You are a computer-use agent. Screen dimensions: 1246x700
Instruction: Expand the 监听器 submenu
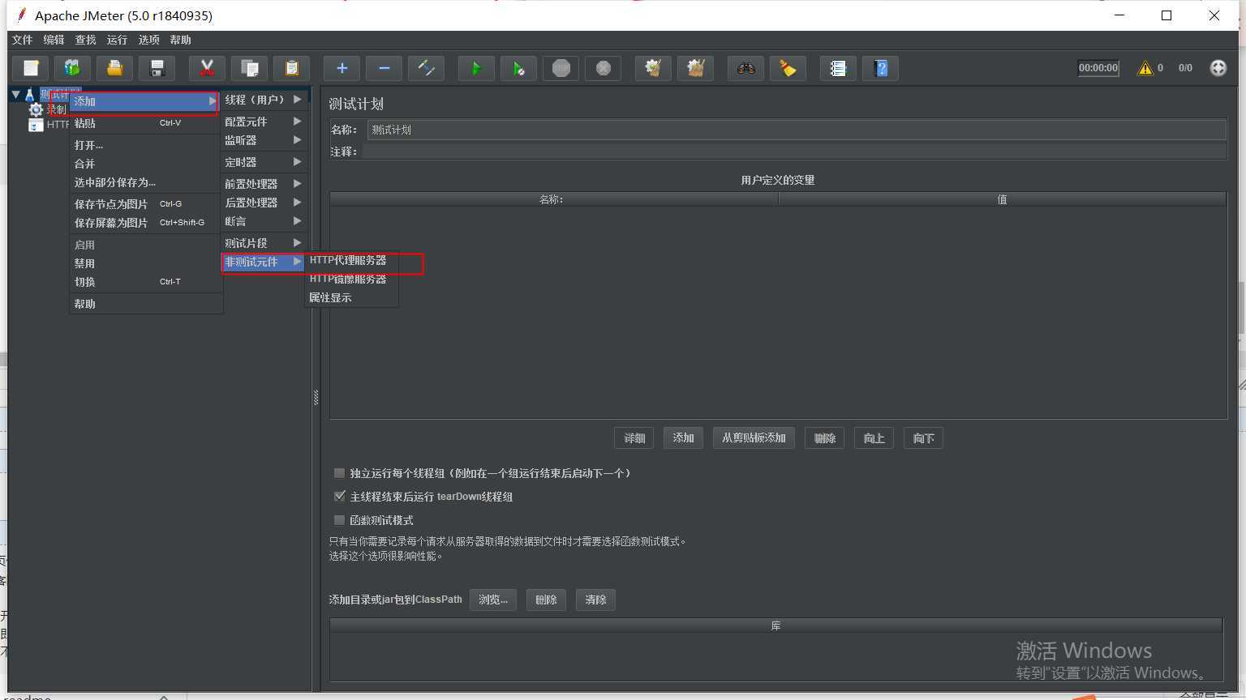coord(264,140)
